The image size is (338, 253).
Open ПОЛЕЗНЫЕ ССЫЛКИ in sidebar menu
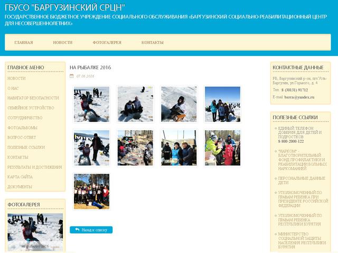(x=26, y=147)
